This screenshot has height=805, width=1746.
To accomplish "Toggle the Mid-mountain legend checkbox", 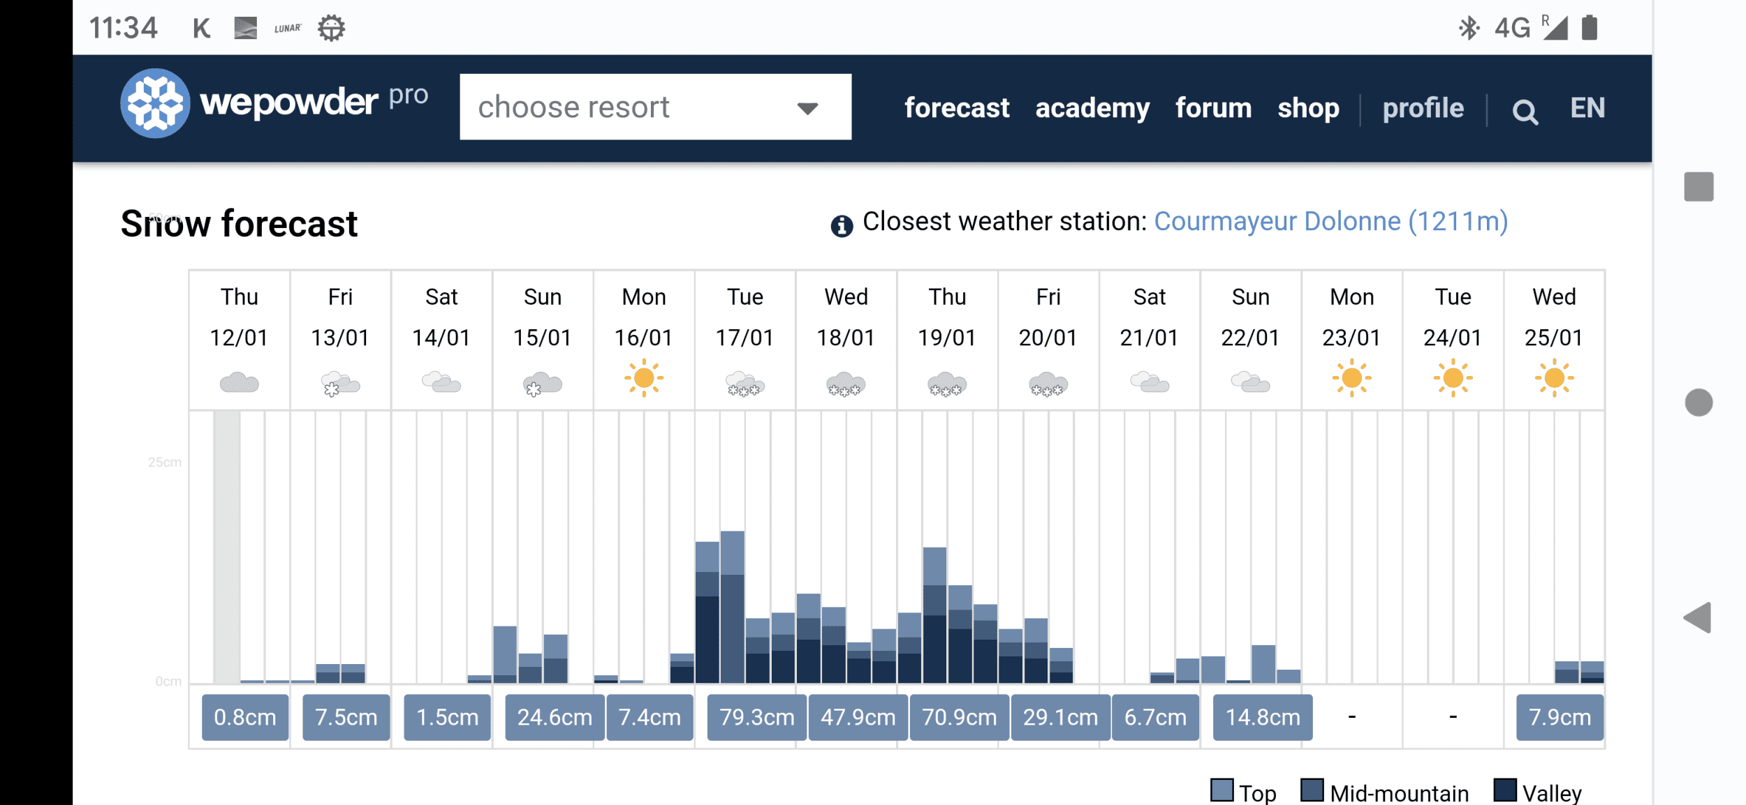I will 1313,790.
